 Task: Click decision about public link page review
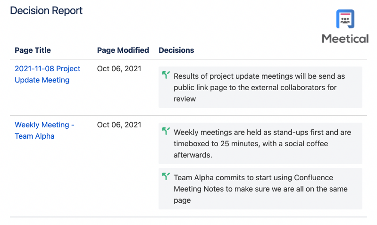260,87
